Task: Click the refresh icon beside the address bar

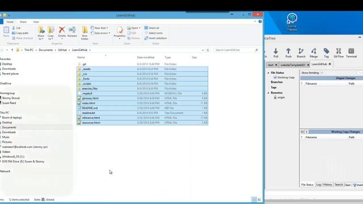Action: 208,50
